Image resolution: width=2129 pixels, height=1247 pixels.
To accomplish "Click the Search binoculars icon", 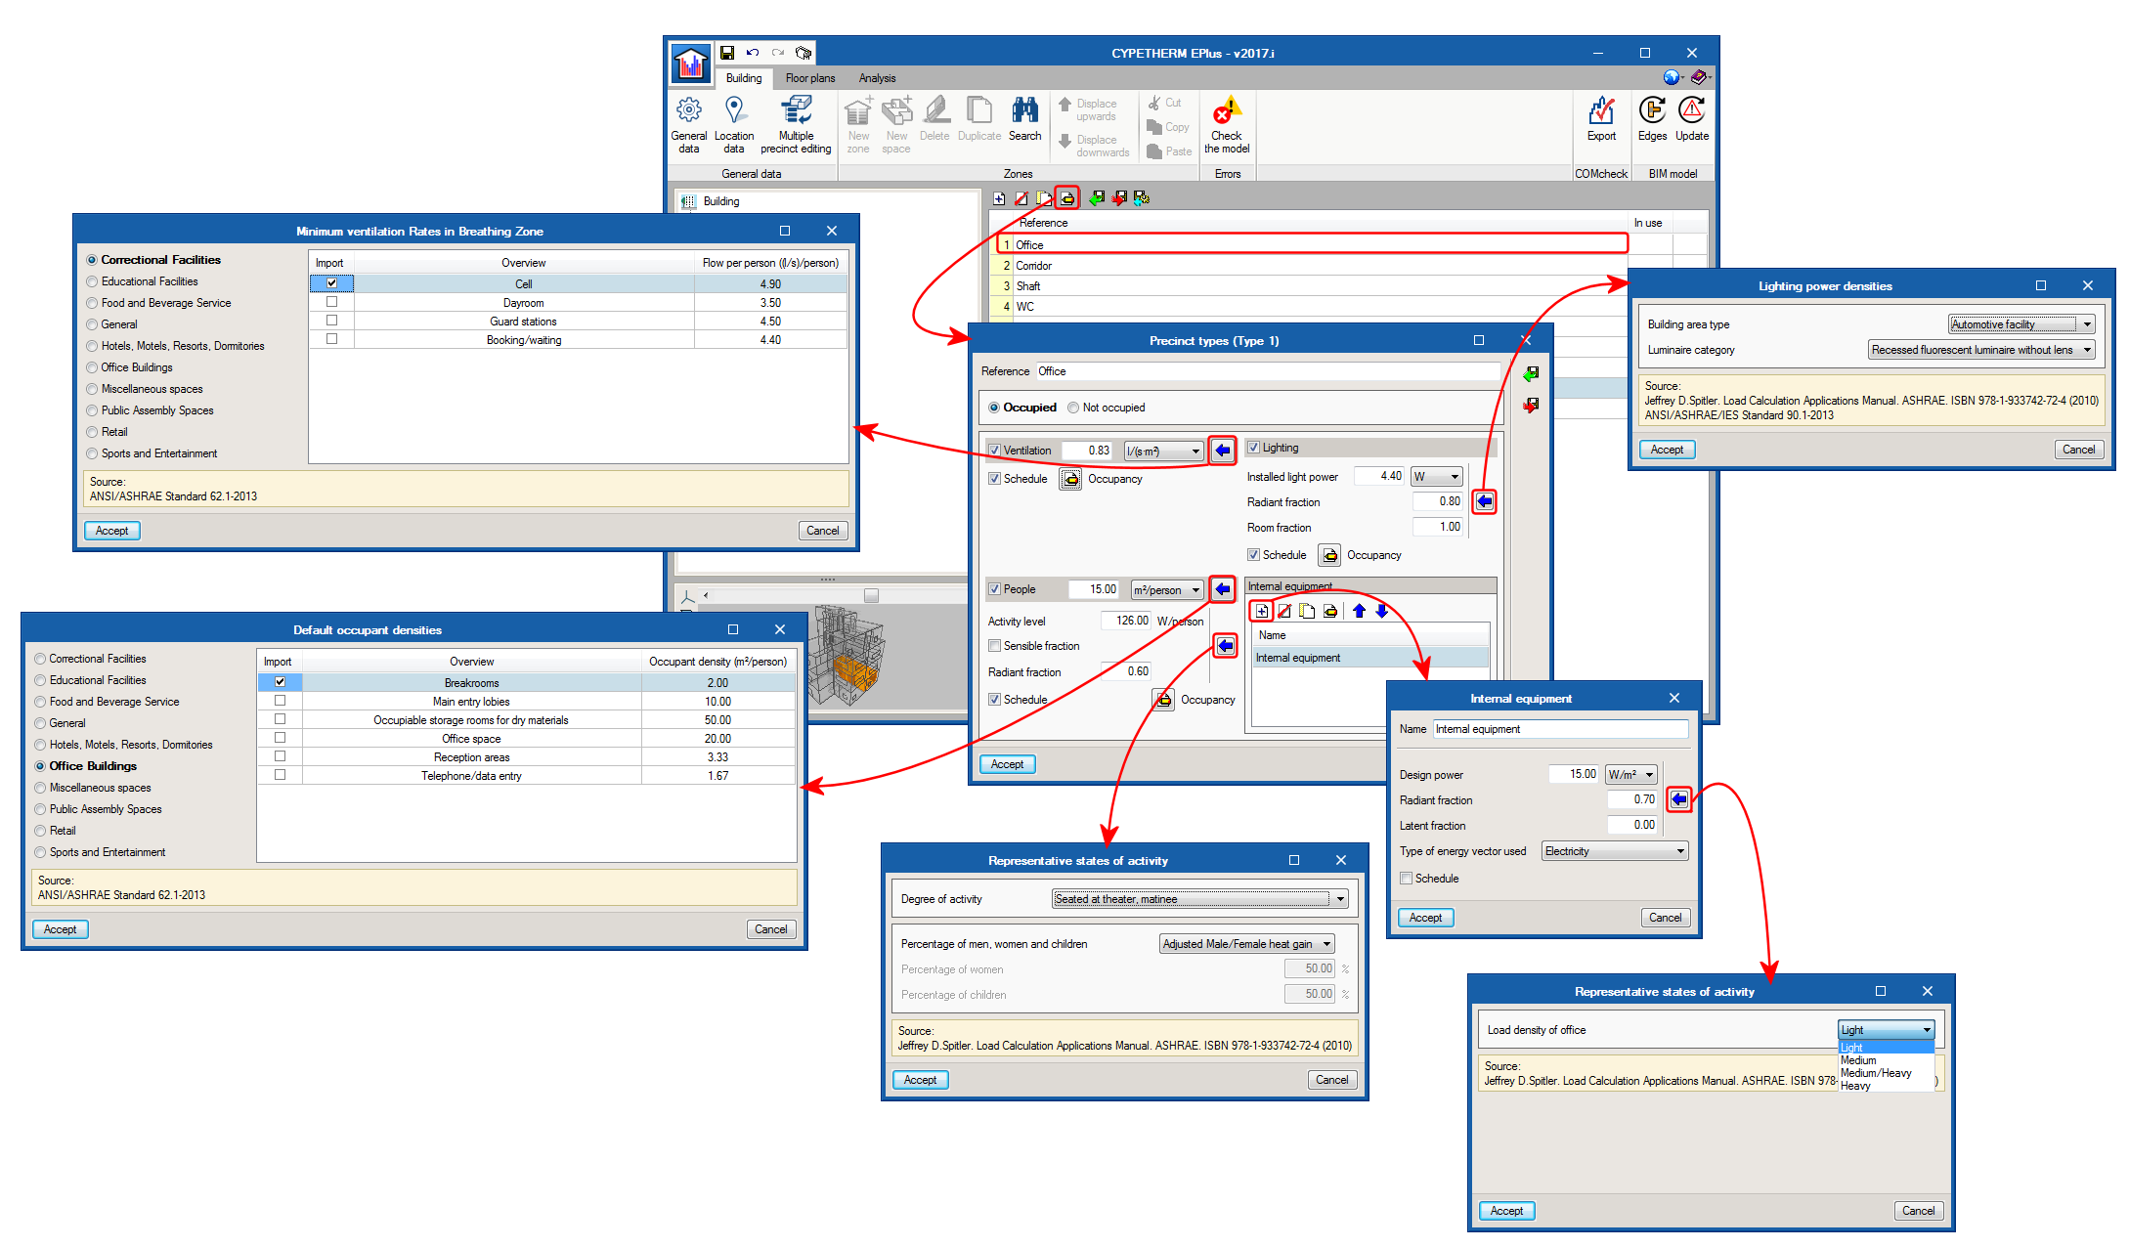I will pyautogui.click(x=1024, y=110).
